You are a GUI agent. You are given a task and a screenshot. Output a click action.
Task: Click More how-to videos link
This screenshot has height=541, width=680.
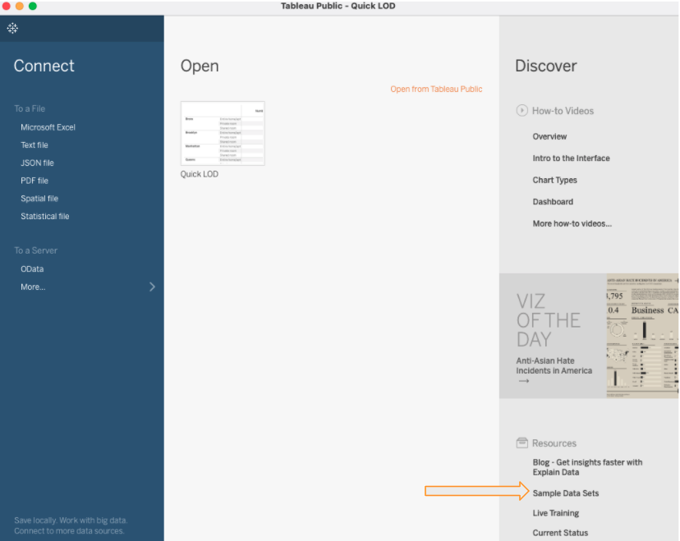(572, 223)
